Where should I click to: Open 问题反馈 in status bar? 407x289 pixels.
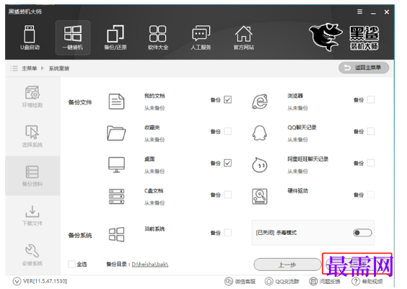[x=325, y=282]
